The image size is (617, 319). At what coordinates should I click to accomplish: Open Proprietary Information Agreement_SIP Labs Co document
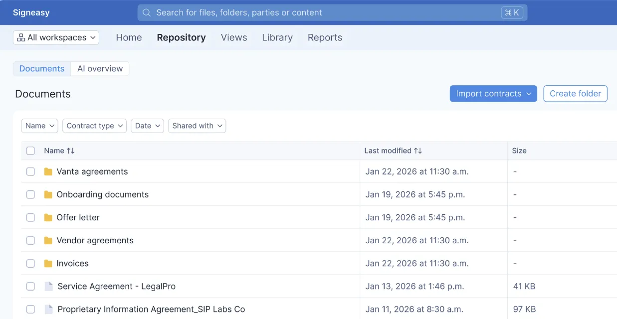tap(151, 309)
